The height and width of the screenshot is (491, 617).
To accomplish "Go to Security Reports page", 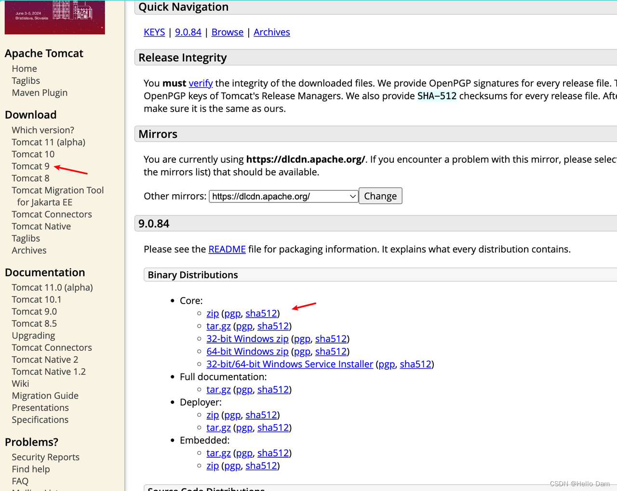I will coord(45,457).
